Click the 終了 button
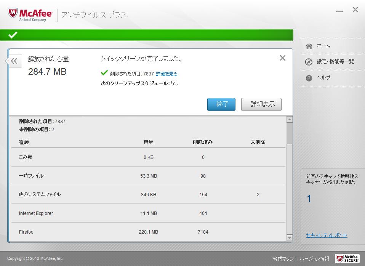 point(221,104)
